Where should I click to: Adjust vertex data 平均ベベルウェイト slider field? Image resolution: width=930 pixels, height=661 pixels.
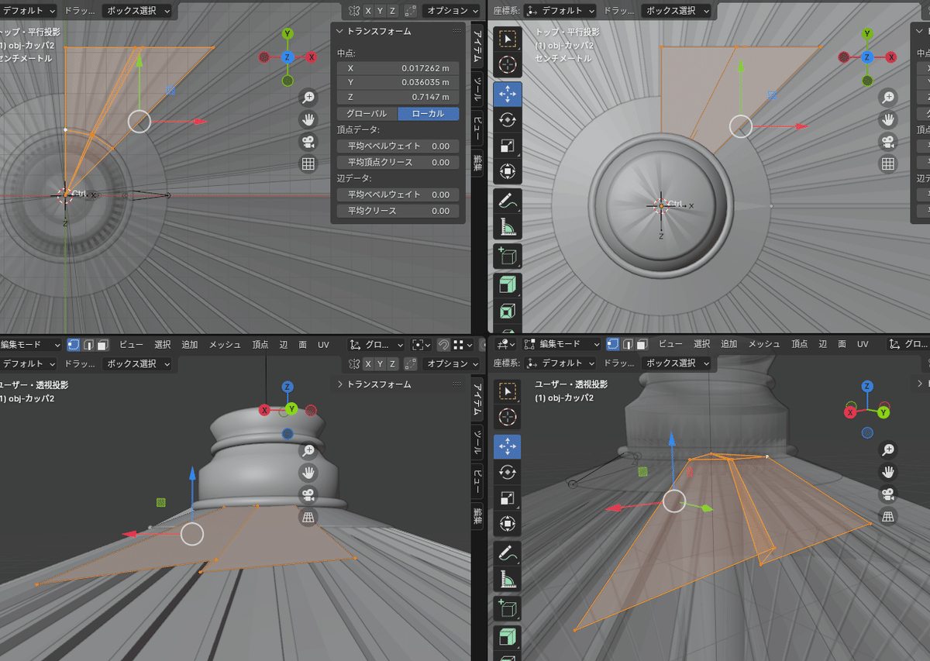click(398, 146)
